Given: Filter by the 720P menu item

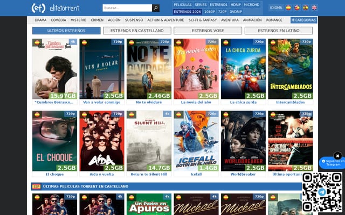Looking at the screenshot, I should (x=222, y=12).
